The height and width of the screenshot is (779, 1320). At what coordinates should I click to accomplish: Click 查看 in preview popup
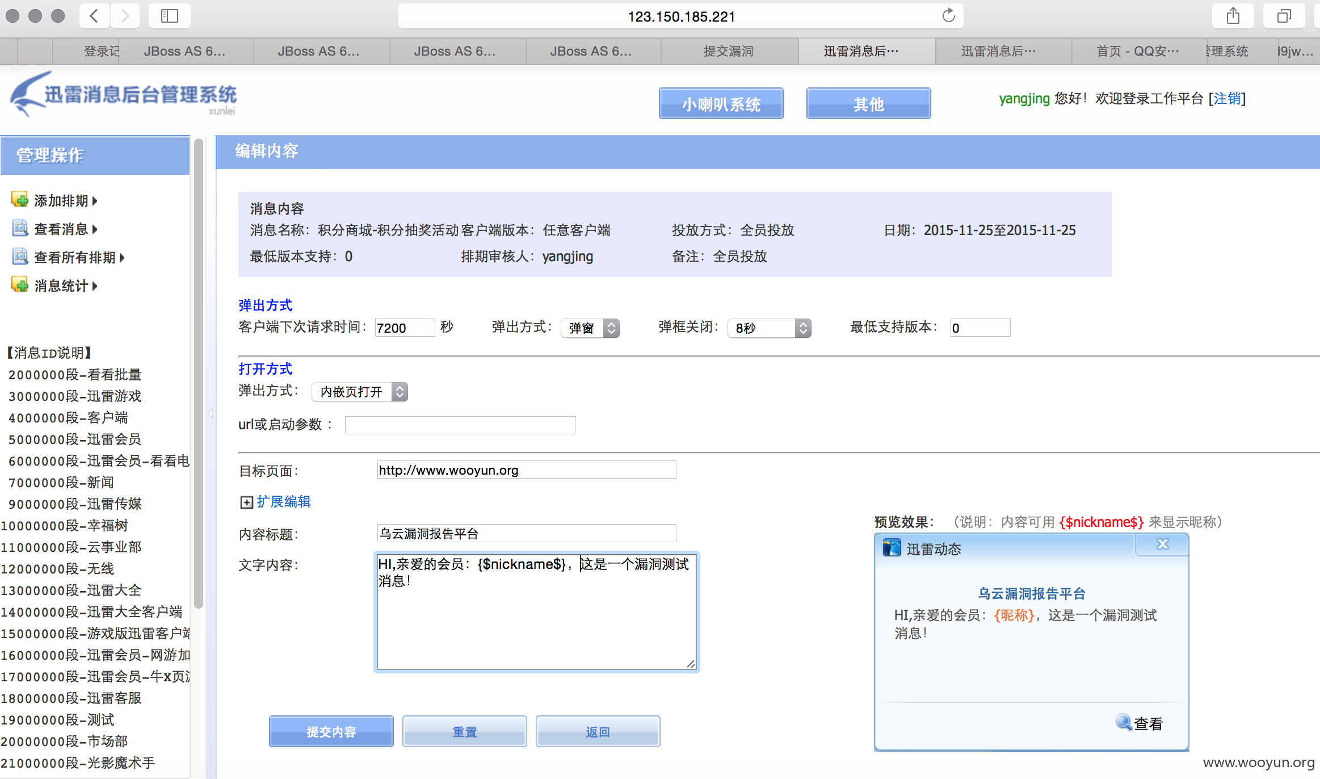pyautogui.click(x=1148, y=723)
